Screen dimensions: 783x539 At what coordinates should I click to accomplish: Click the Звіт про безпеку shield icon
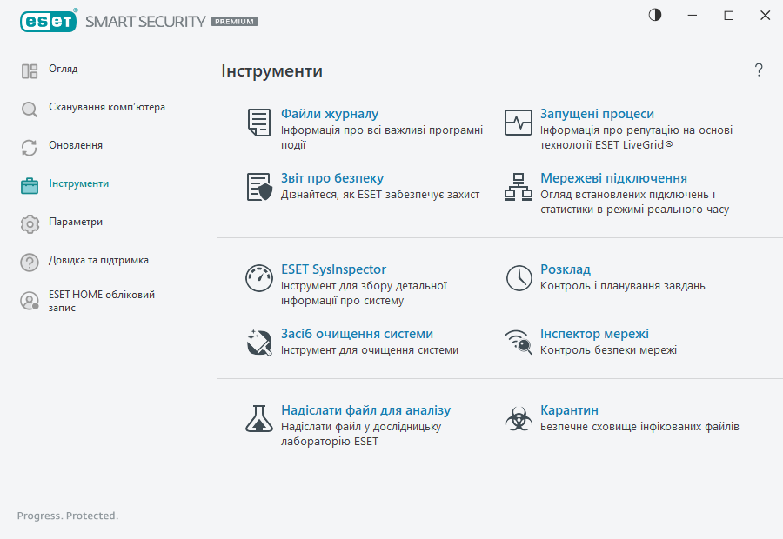(x=258, y=187)
